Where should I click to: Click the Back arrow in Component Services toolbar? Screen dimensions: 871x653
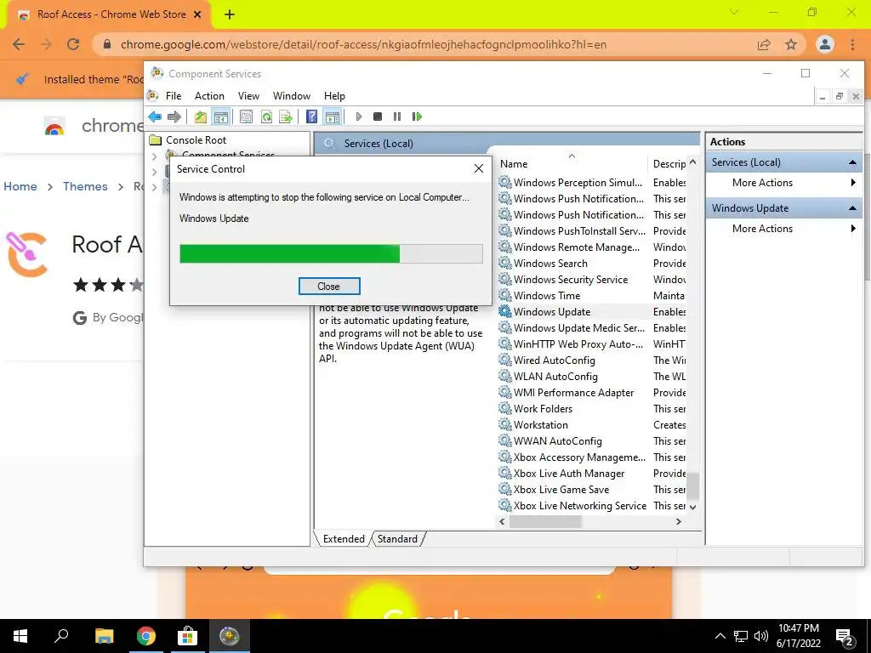pyautogui.click(x=155, y=116)
